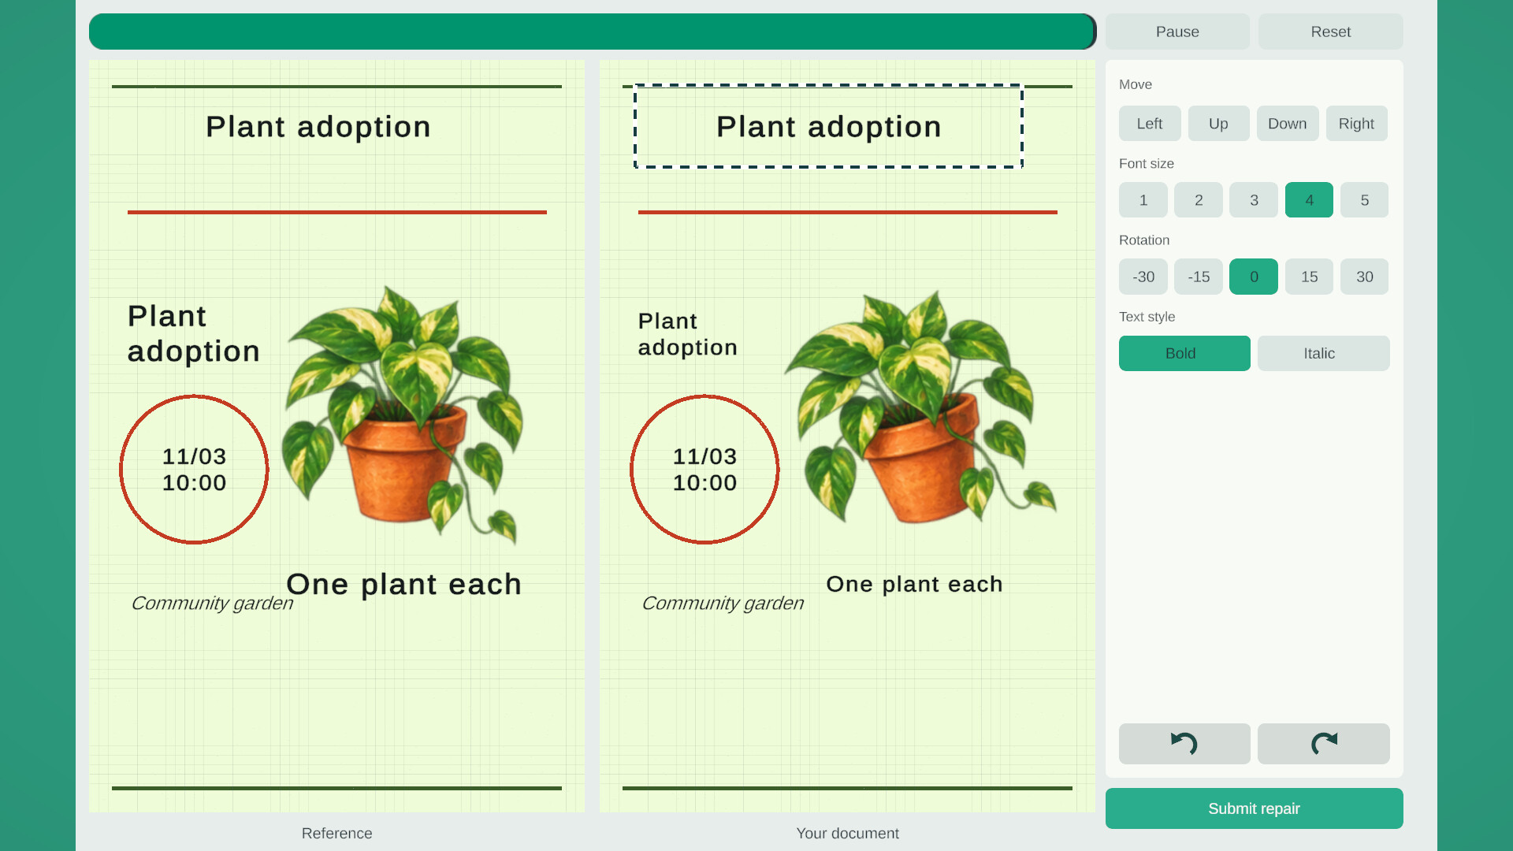This screenshot has height=851, width=1513.
Task: Move the selected text Down
Action: coord(1288,124)
